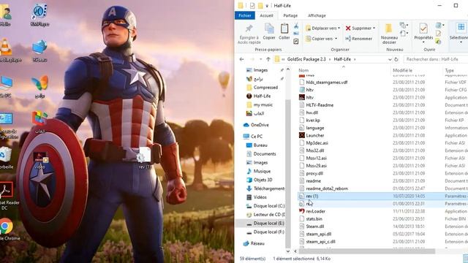
Task: Click the Rechercher dans : Half-Life search box
Action: (435, 59)
